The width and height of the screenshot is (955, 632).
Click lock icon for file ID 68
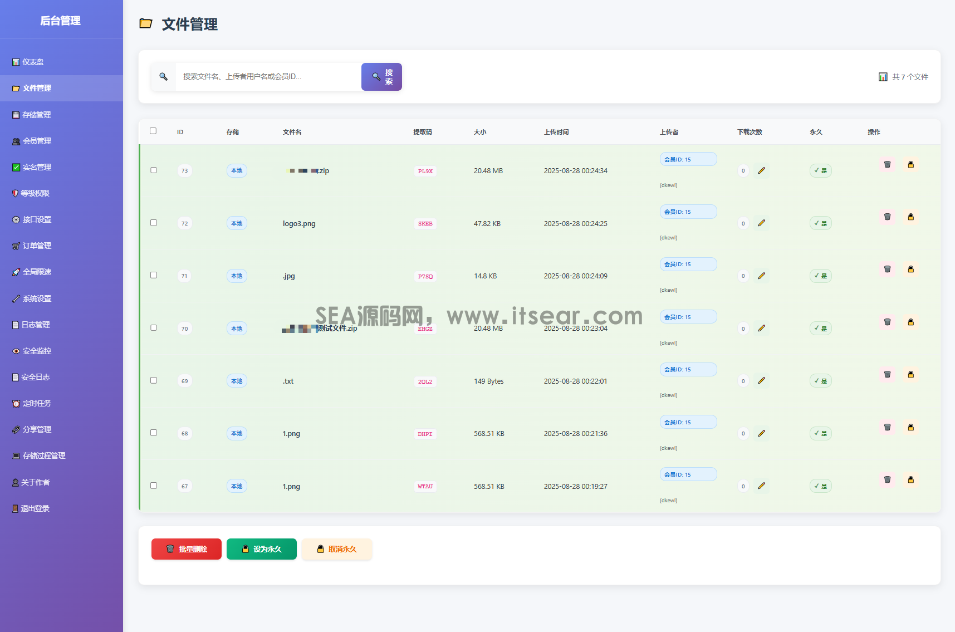click(x=911, y=428)
